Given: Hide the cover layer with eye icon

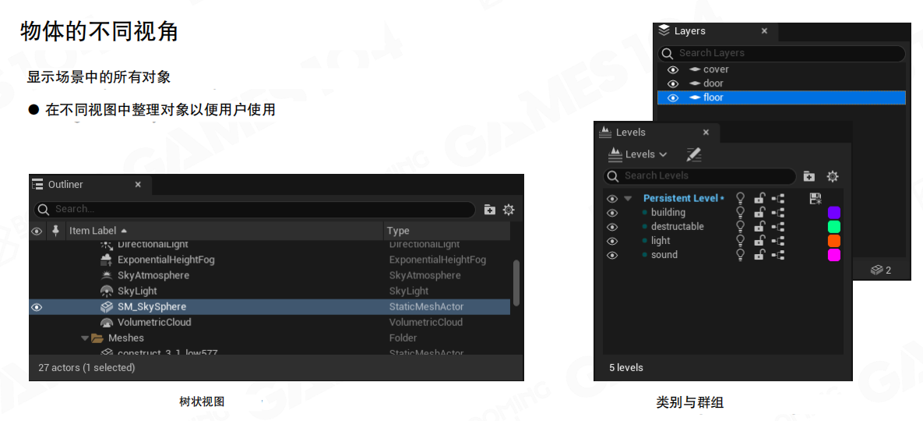Looking at the screenshot, I should 673,69.
